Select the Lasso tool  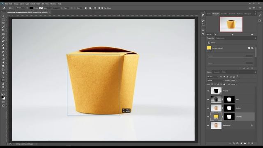3,23
